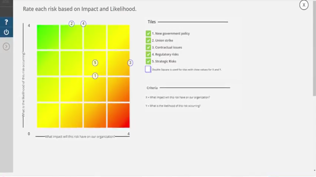Screen dimensions: 316x177
Task: Select risk marker 1 on the matrix
Action: pyautogui.click(x=95, y=76)
